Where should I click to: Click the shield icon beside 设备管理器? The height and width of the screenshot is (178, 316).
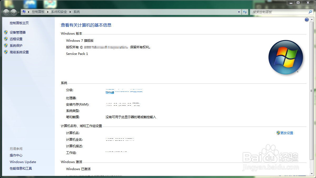[6, 32]
